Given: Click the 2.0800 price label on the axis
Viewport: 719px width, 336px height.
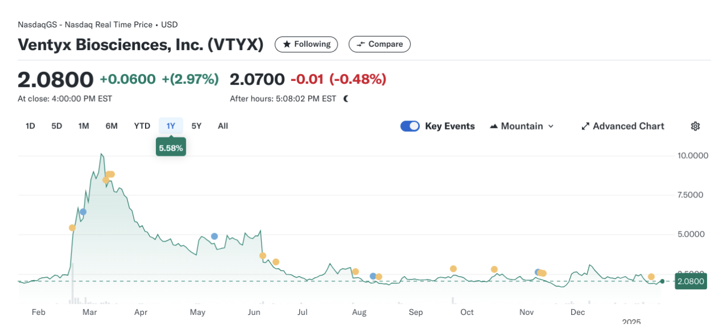Looking at the screenshot, I should 690,281.
